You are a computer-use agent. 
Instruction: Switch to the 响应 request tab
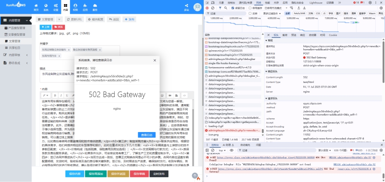(303, 35)
